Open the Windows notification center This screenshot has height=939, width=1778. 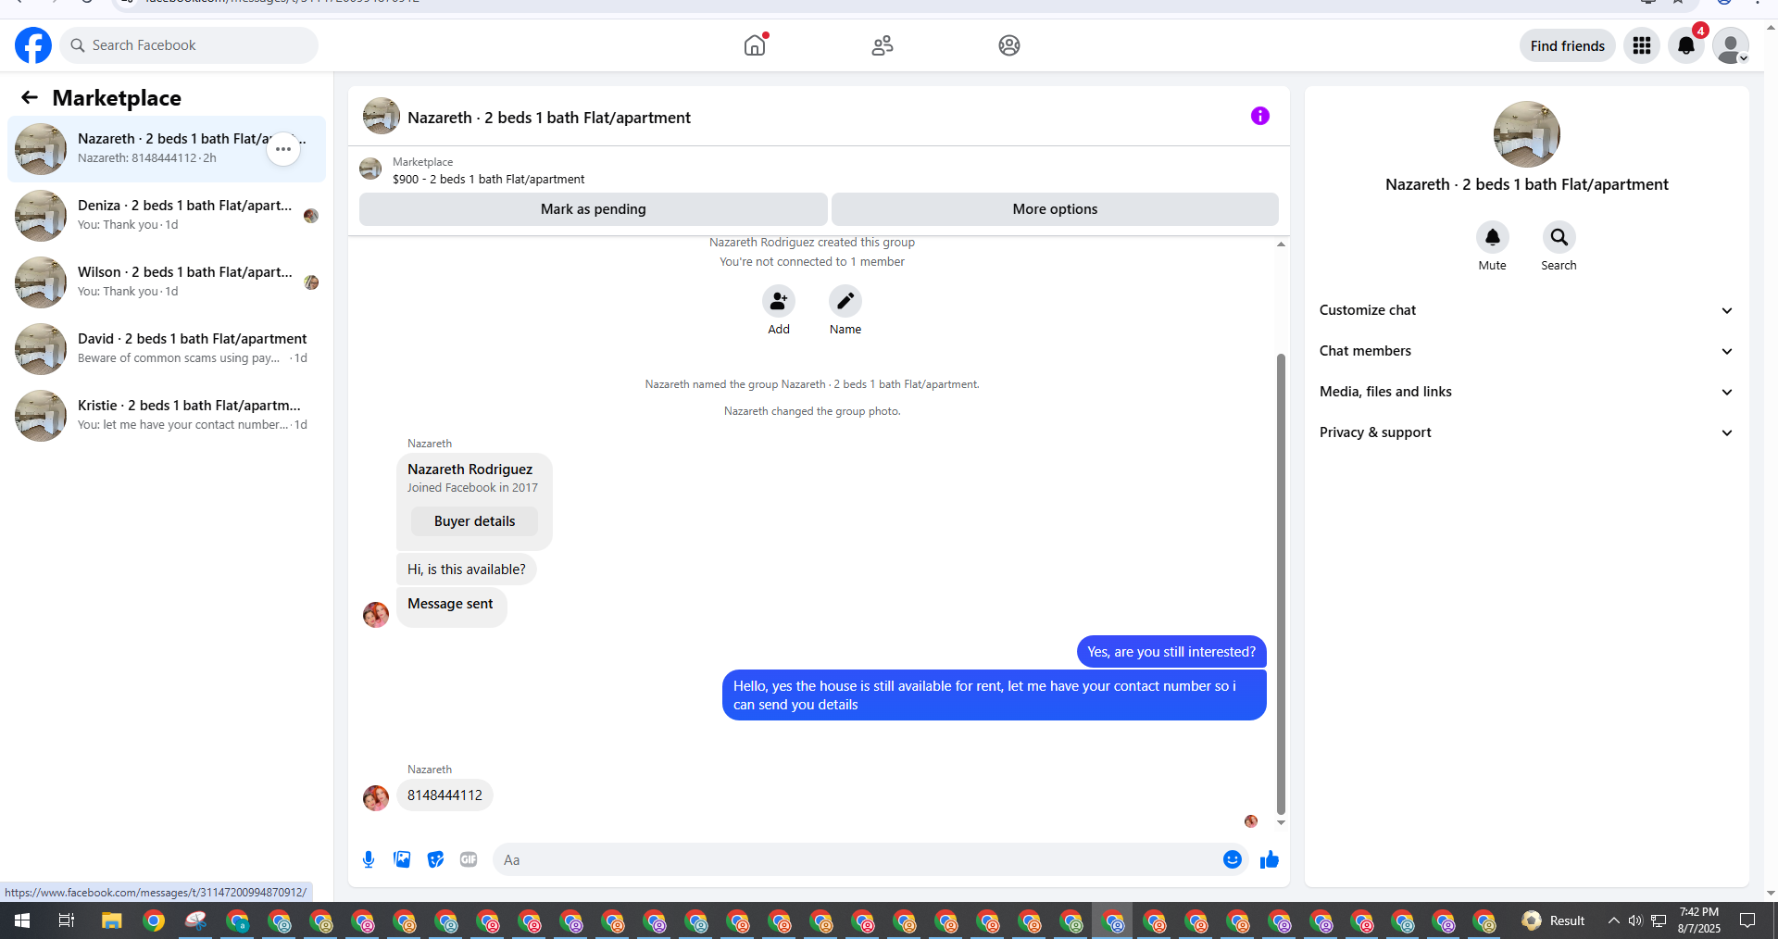[1747, 920]
